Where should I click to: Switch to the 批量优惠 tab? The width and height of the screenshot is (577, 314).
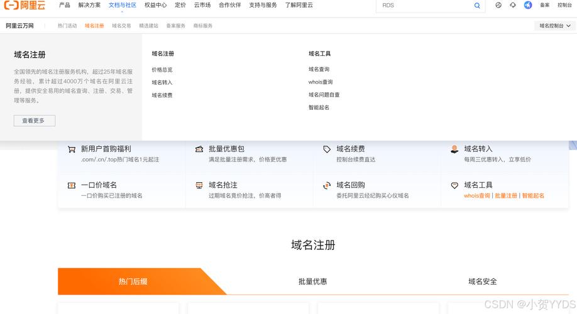tap(312, 281)
